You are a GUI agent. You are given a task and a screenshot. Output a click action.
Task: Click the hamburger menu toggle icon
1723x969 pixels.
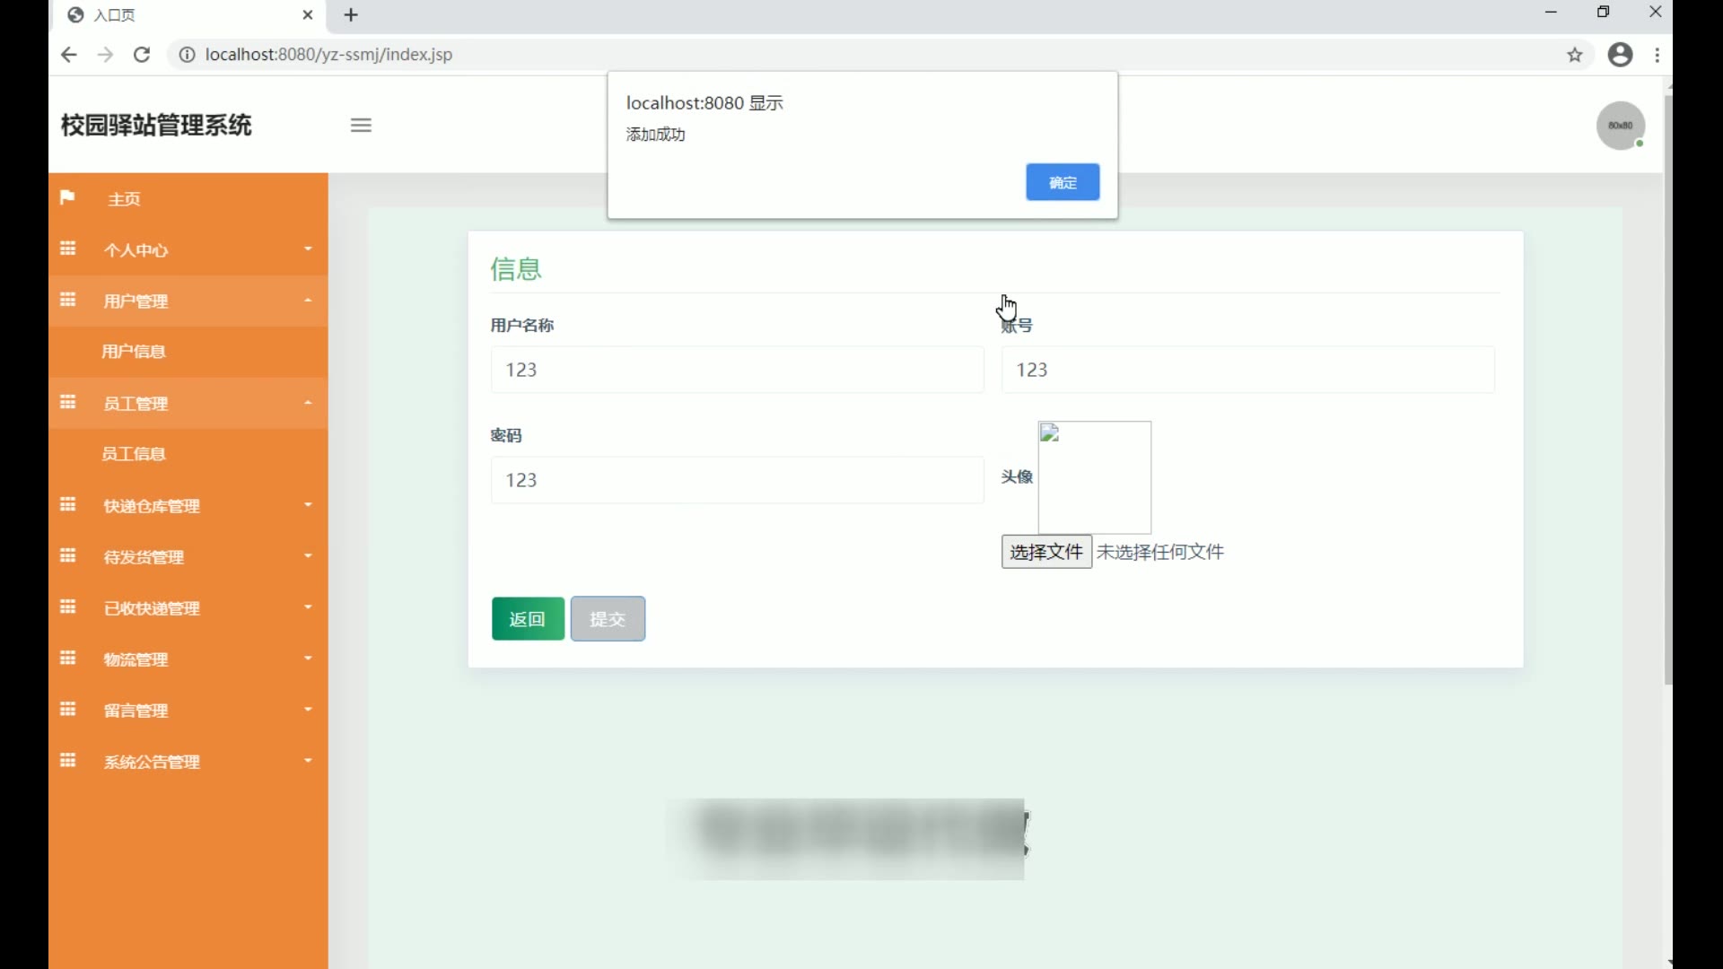coord(361,125)
